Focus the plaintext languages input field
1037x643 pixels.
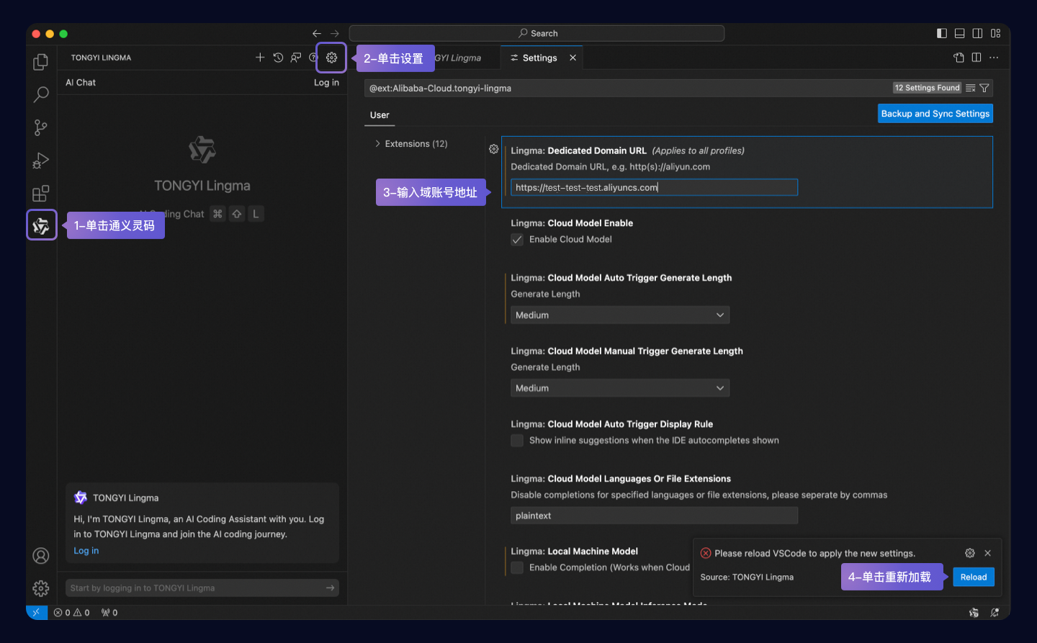pos(654,516)
